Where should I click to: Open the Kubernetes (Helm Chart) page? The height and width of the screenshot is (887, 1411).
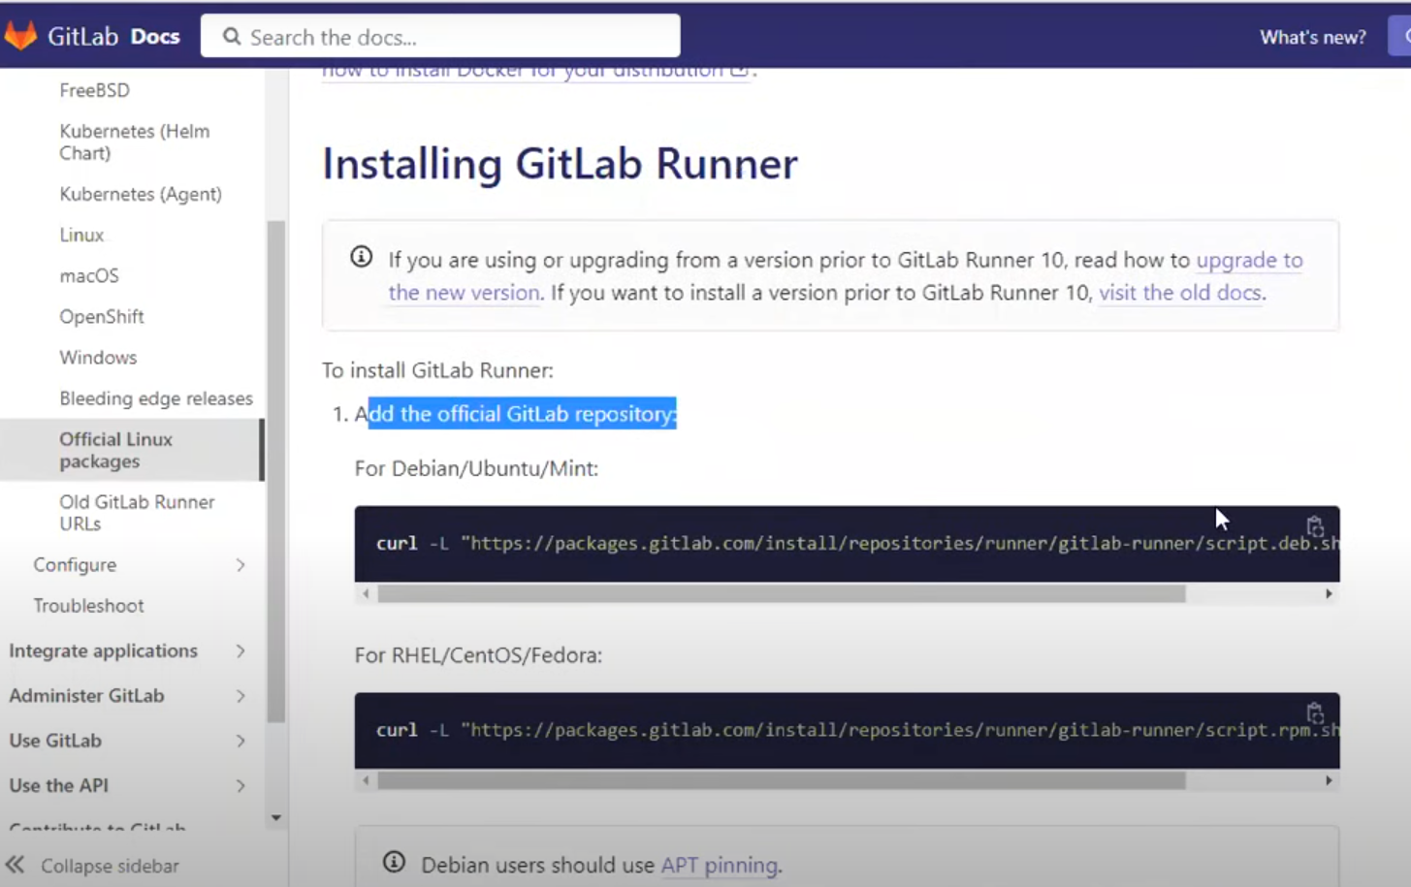[134, 142]
